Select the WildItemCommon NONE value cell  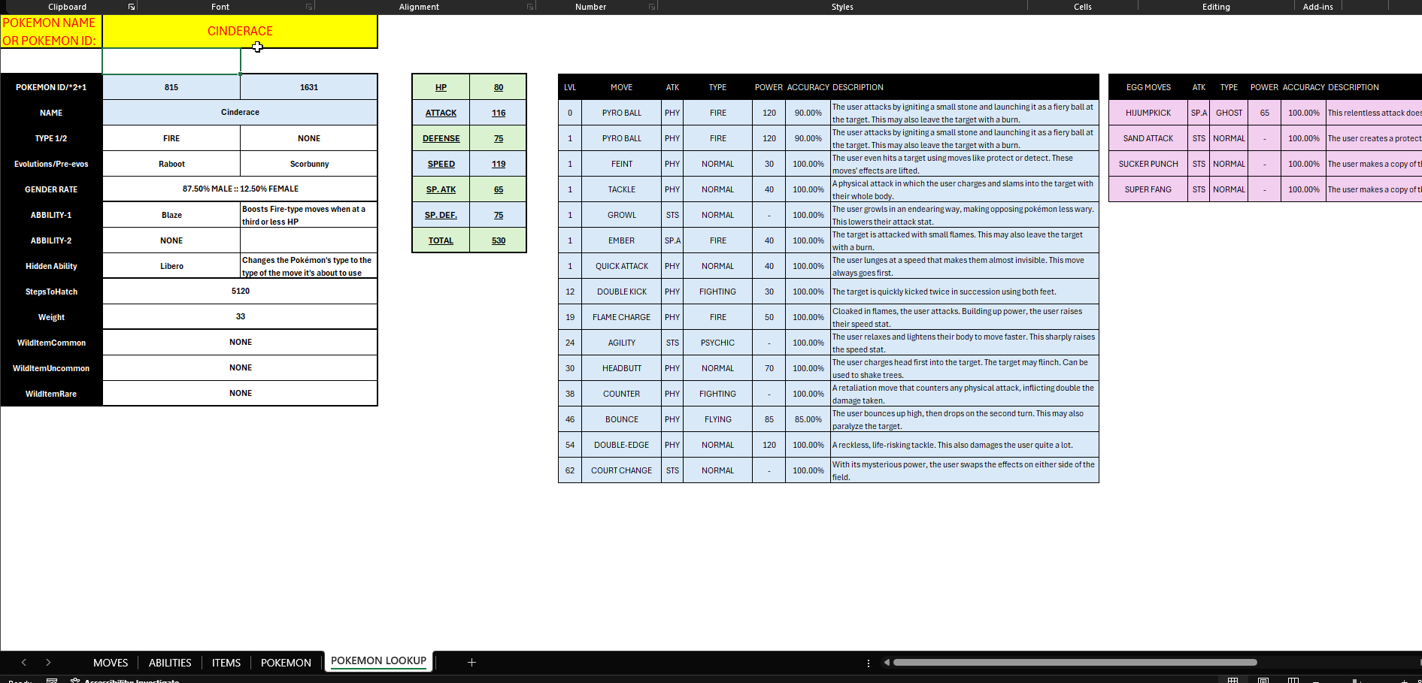240,342
